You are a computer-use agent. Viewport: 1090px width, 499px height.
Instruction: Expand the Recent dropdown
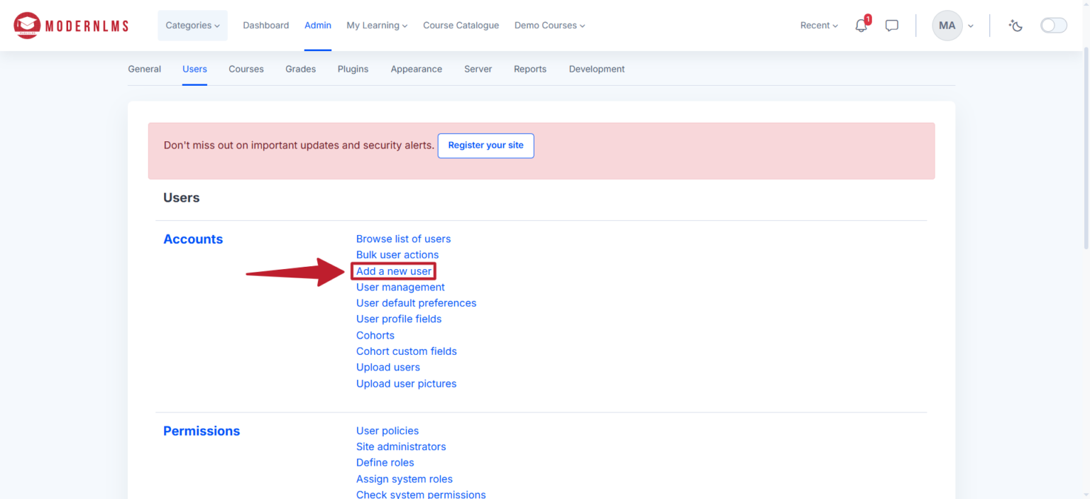coord(817,26)
